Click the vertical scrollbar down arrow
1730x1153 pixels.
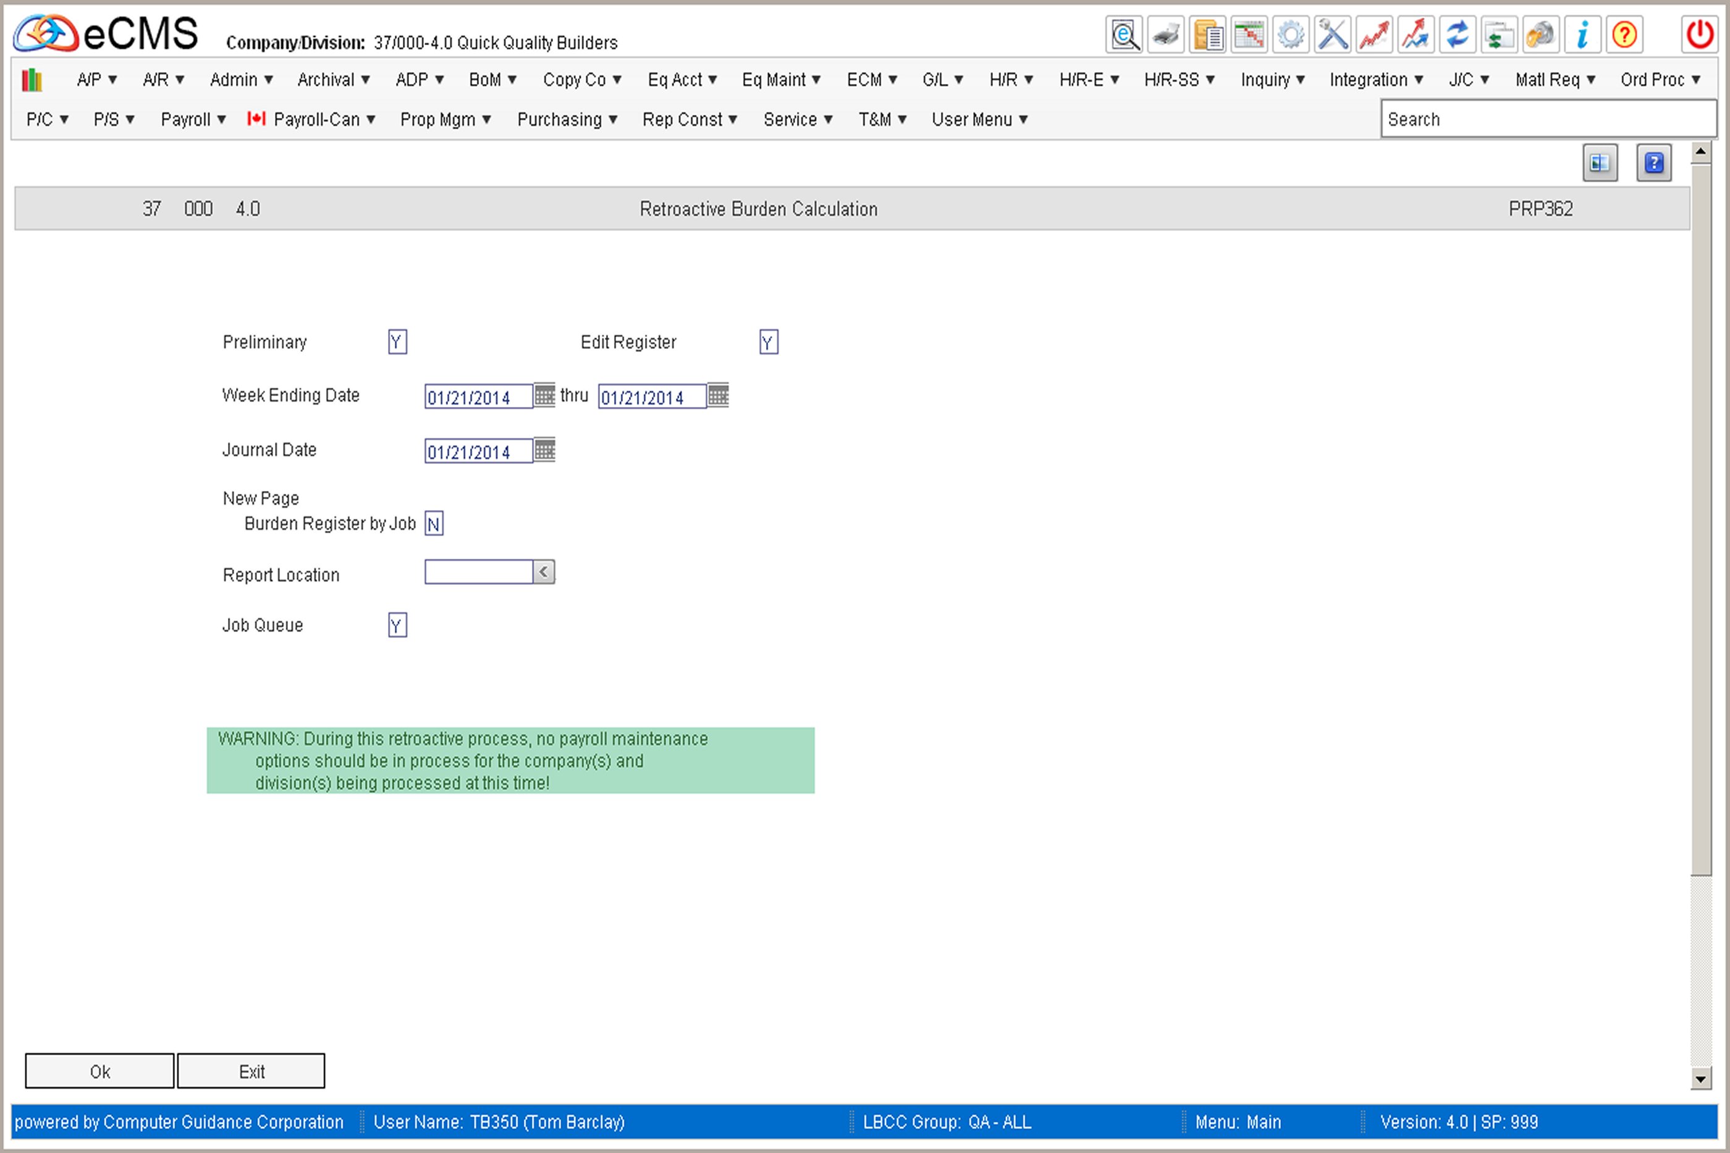1700,1079
